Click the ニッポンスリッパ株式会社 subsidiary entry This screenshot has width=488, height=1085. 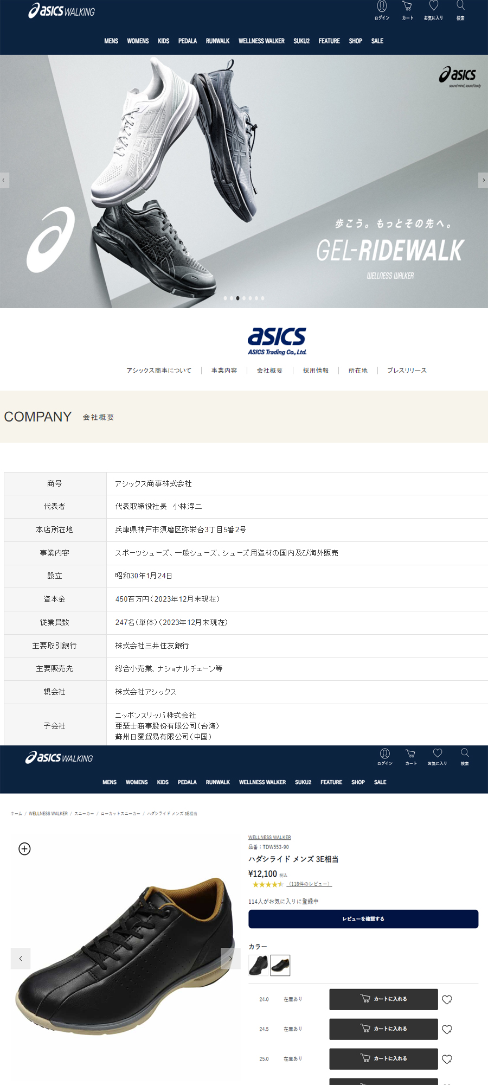pos(156,715)
